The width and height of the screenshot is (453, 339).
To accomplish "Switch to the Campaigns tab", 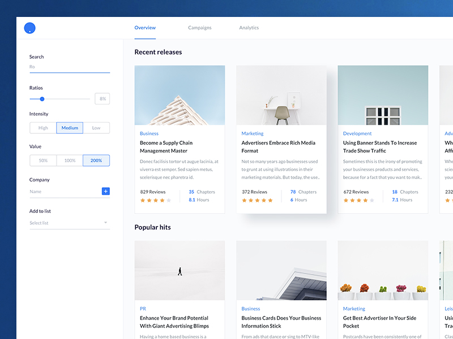I will point(199,28).
